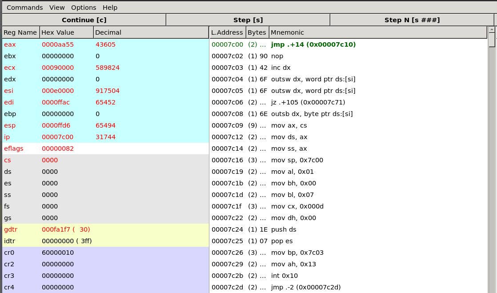The width and height of the screenshot is (497, 293).
Task: Select the mov cx, 0x000d instruction
Action: click(x=349, y=206)
